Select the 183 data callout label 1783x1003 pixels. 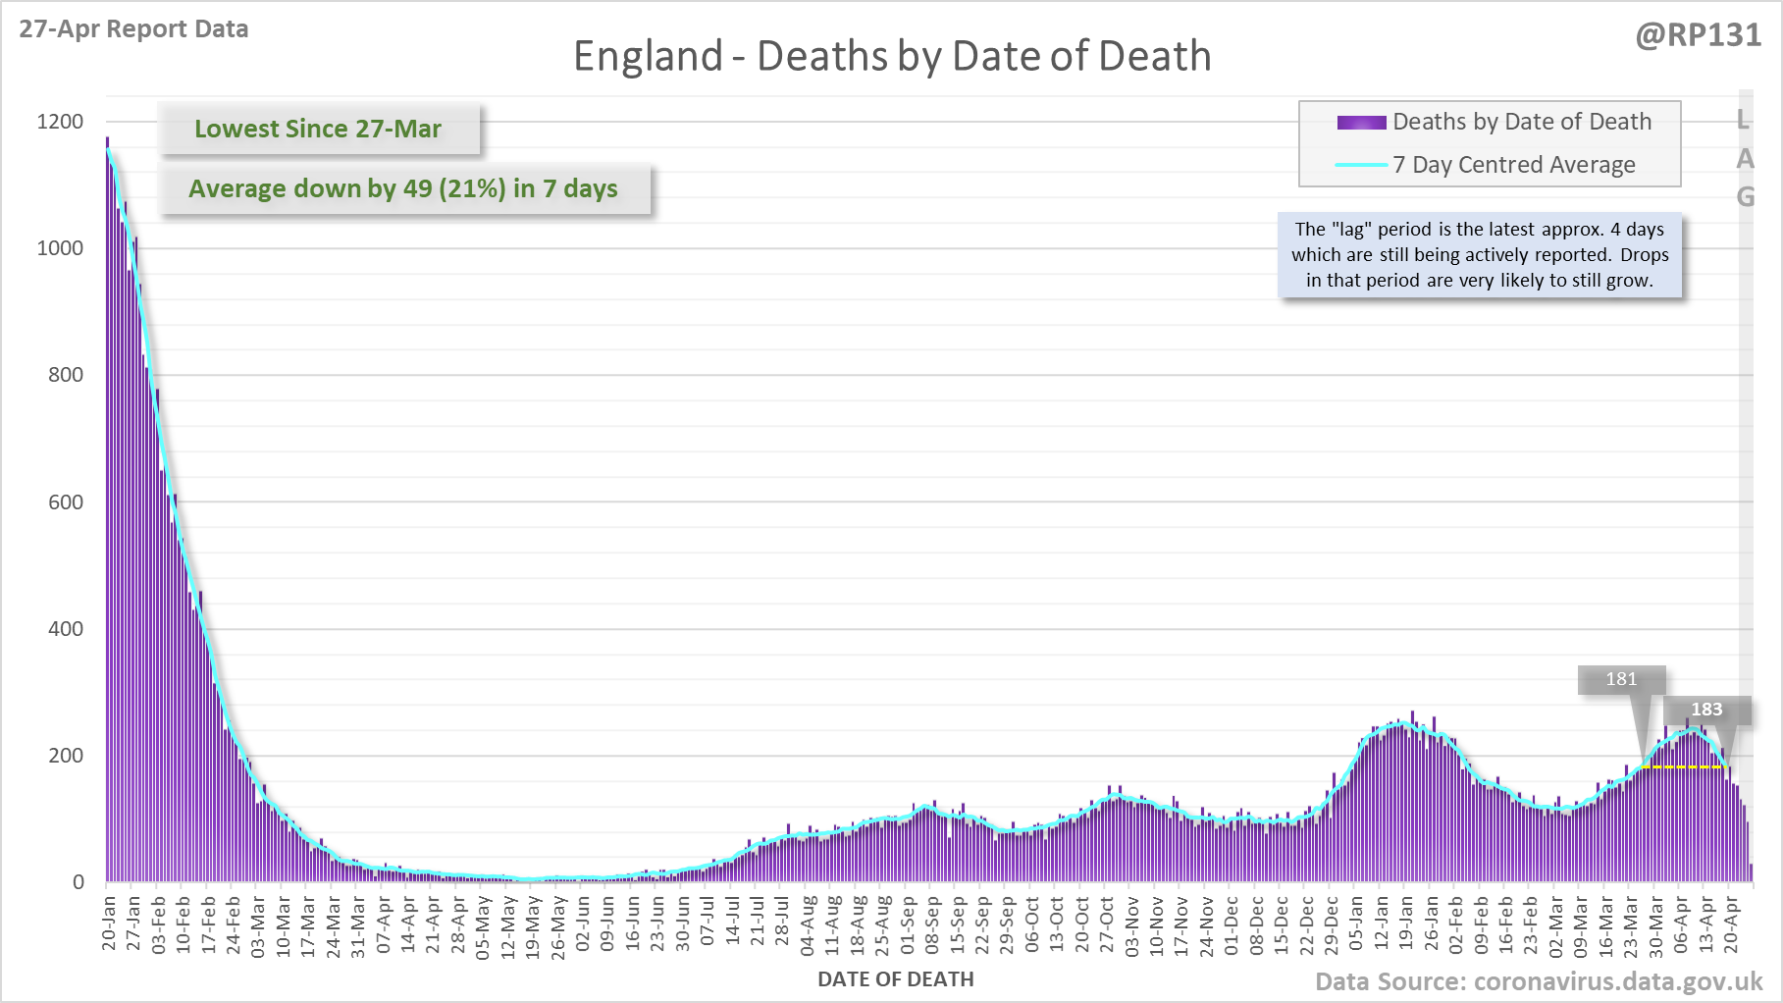coord(1705,710)
